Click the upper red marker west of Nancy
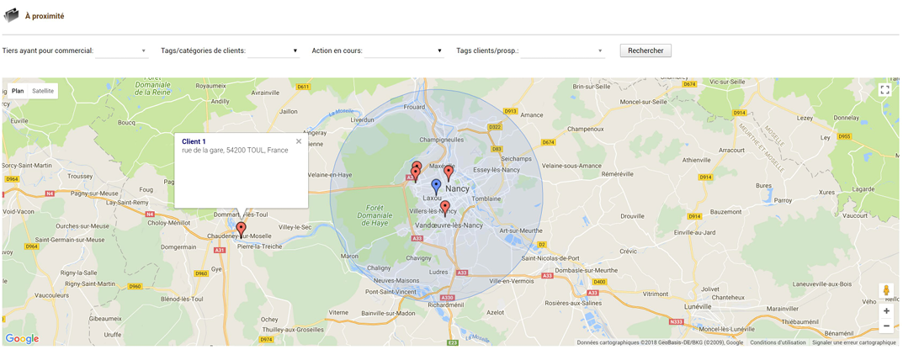Image resolution: width=903 pixels, height=355 pixels. coord(417,166)
